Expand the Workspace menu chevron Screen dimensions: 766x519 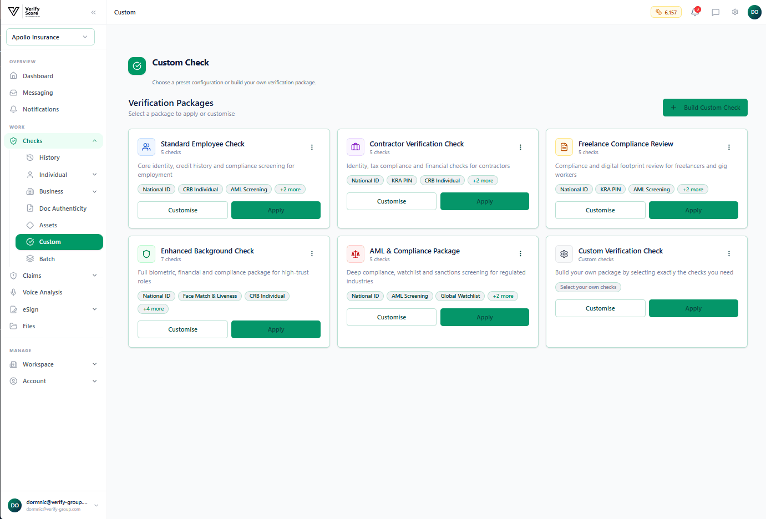(x=94, y=364)
